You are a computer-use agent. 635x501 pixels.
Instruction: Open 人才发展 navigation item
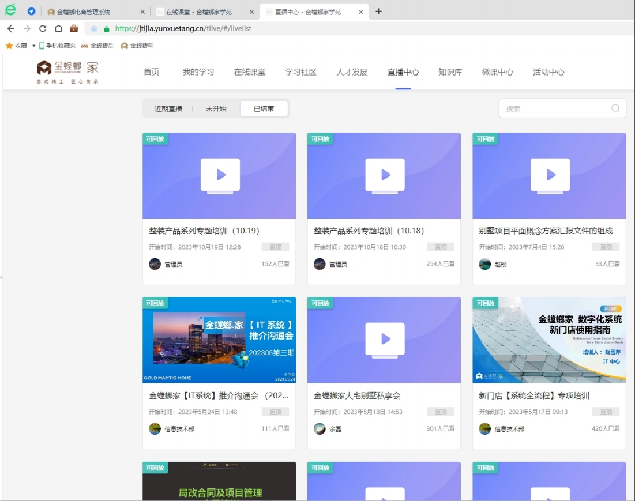(x=352, y=72)
